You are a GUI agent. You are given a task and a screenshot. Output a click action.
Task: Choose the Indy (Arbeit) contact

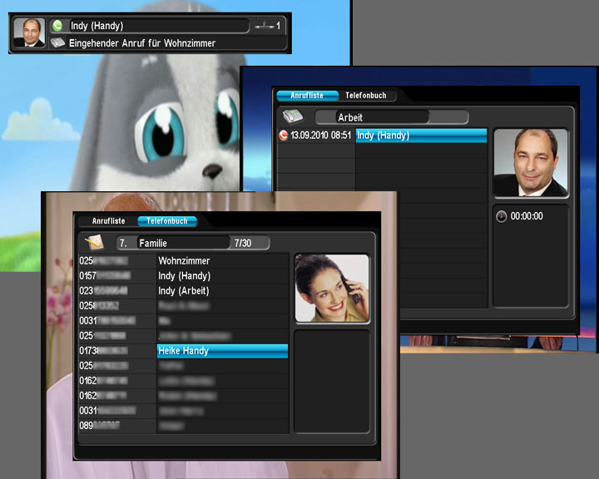[222, 291]
